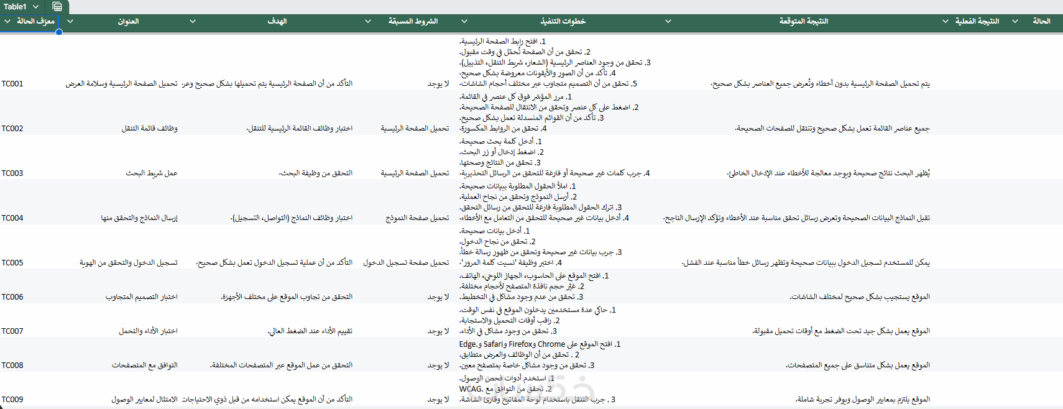Click step mentioning WCAG compliance
The height and width of the screenshot is (409, 1063).
click(x=505, y=389)
